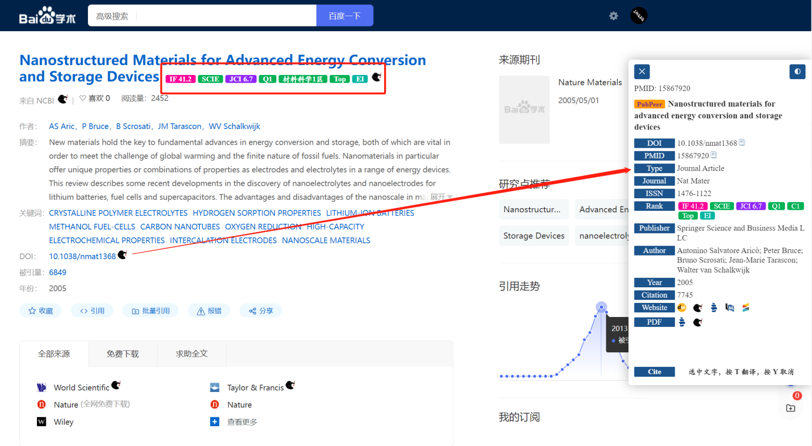Open the DOI resolver icon in the popup
Image resolution: width=812 pixels, height=446 pixels.
[682, 307]
